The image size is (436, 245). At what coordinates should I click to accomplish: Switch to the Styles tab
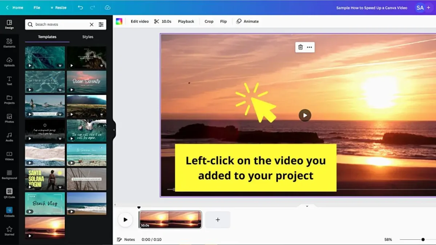pos(88,37)
